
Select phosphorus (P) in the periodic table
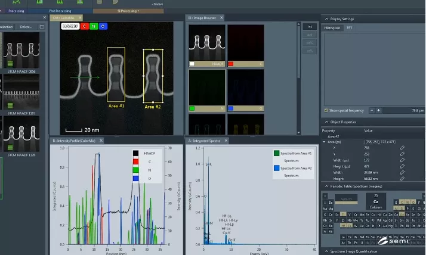408,209
